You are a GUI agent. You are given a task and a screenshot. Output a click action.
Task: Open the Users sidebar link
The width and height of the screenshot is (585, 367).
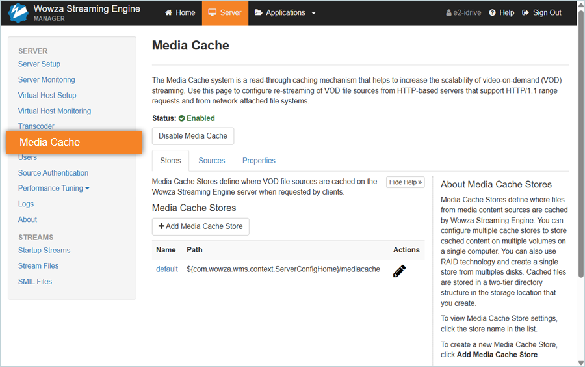pyautogui.click(x=27, y=157)
